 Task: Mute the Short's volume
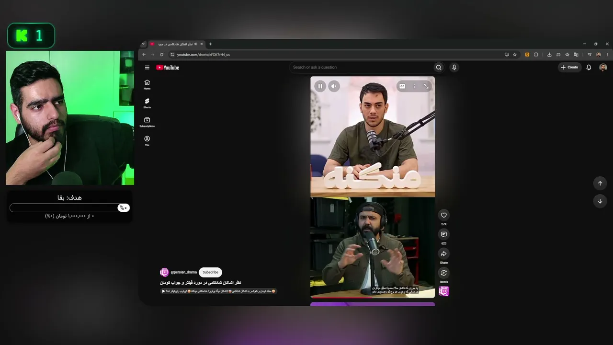(x=334, y=86)
